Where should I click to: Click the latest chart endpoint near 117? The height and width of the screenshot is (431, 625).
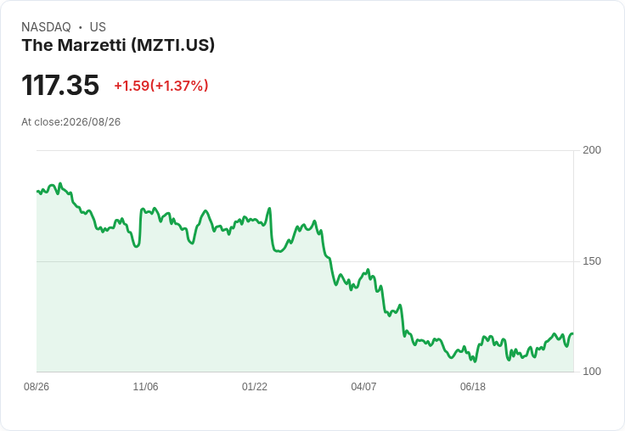click(x=573, y=333)
